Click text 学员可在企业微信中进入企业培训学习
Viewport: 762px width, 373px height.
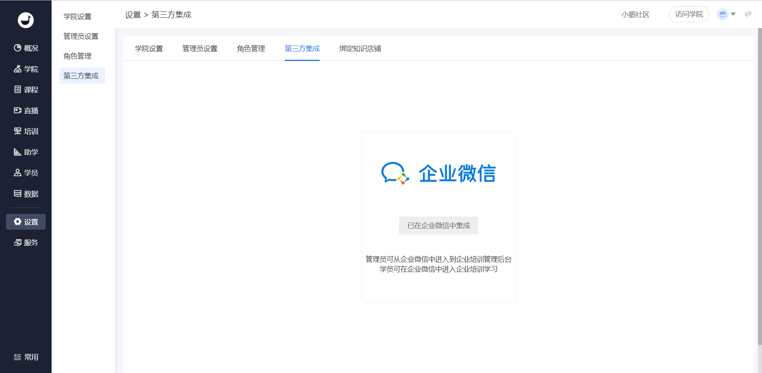[439, 269]
